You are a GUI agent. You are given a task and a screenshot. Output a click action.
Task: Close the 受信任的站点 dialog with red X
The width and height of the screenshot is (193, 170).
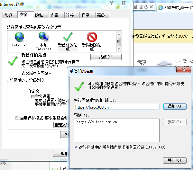pos(184,70)
